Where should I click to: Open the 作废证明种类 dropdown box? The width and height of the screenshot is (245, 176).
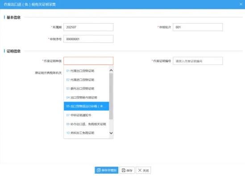point(88,61)
